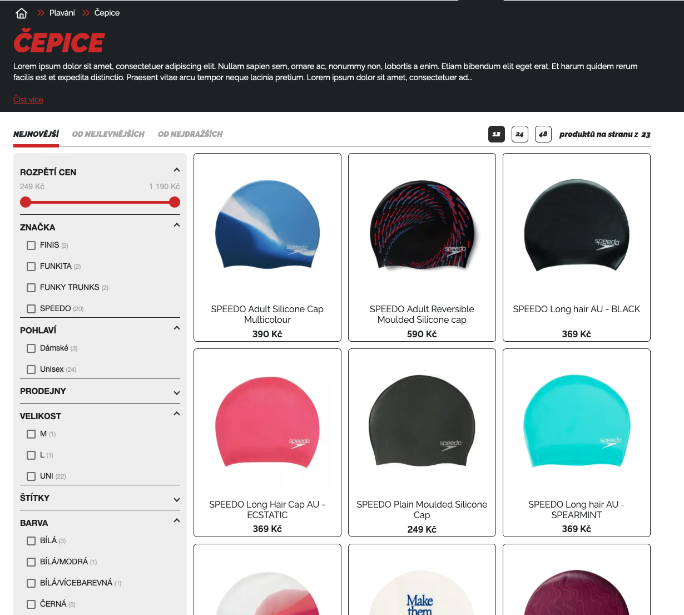Image resolution: width=684 pixels, height=615 pixels.
Task: Check the ČERNÁ color filter
Action: (x=31, y=604)
